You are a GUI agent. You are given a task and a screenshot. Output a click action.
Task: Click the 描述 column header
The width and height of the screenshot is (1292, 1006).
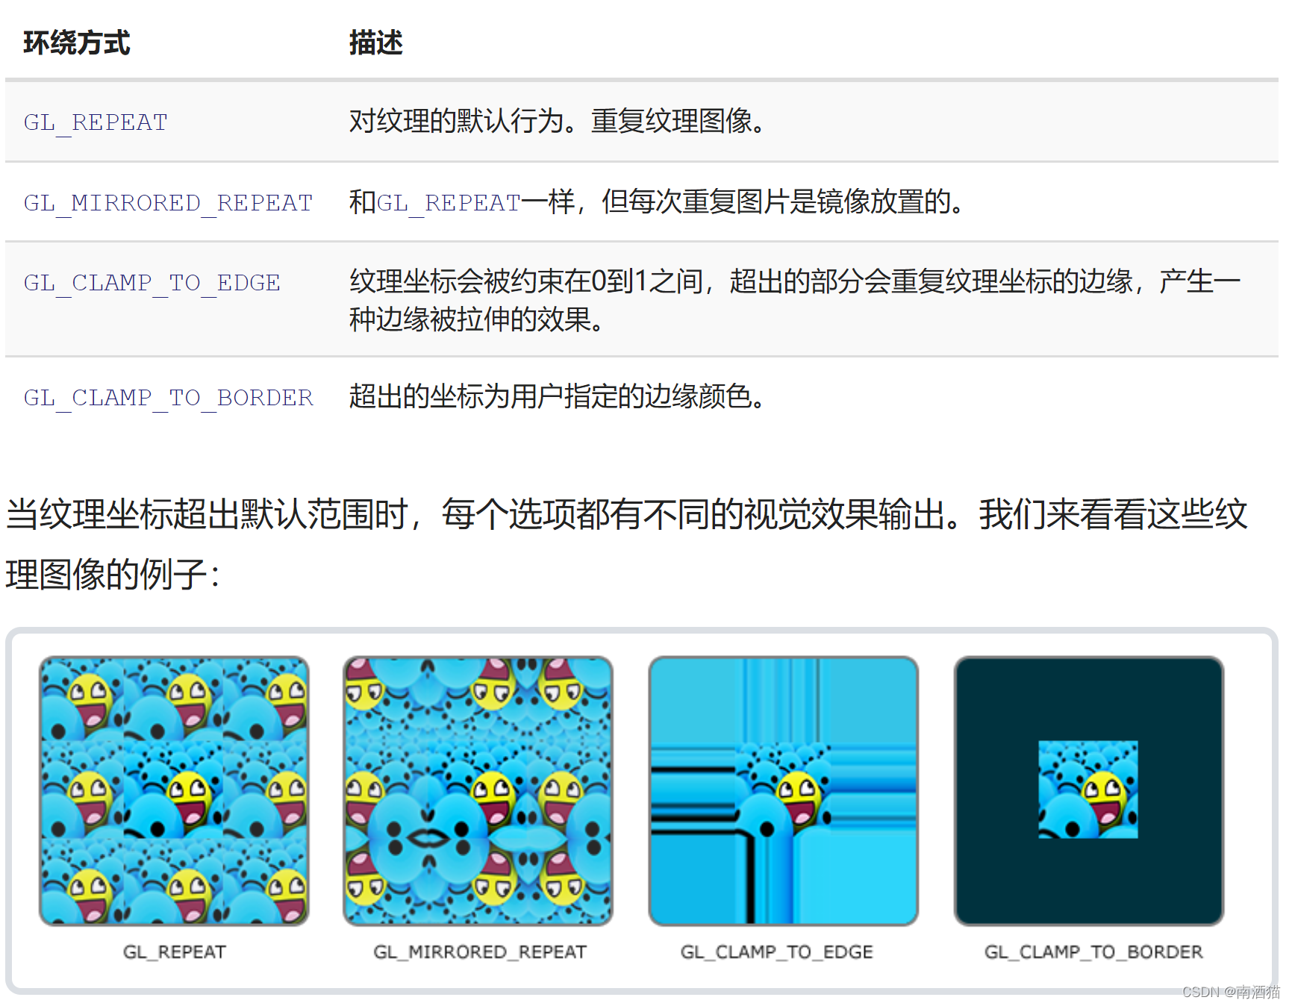[374, 43]
